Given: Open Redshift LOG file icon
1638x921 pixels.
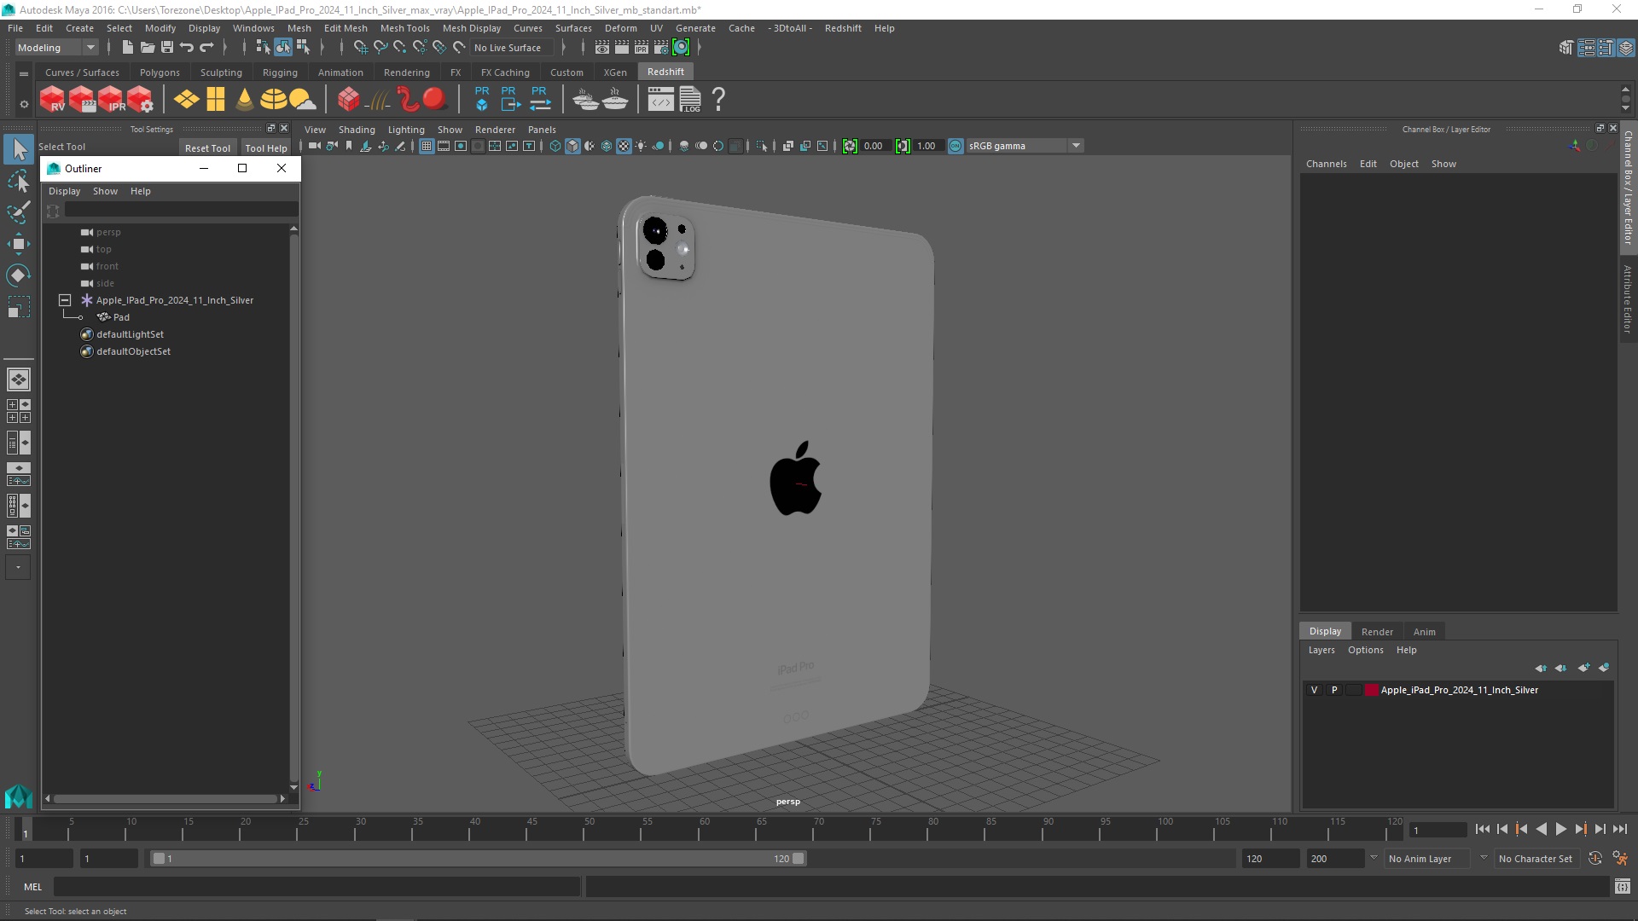Looking at the screenshot, I should click(690, 100).
